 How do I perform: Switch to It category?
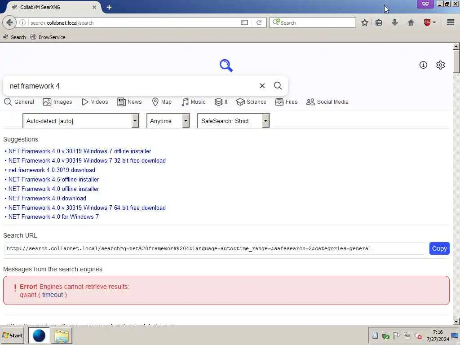tap(221, 102)
